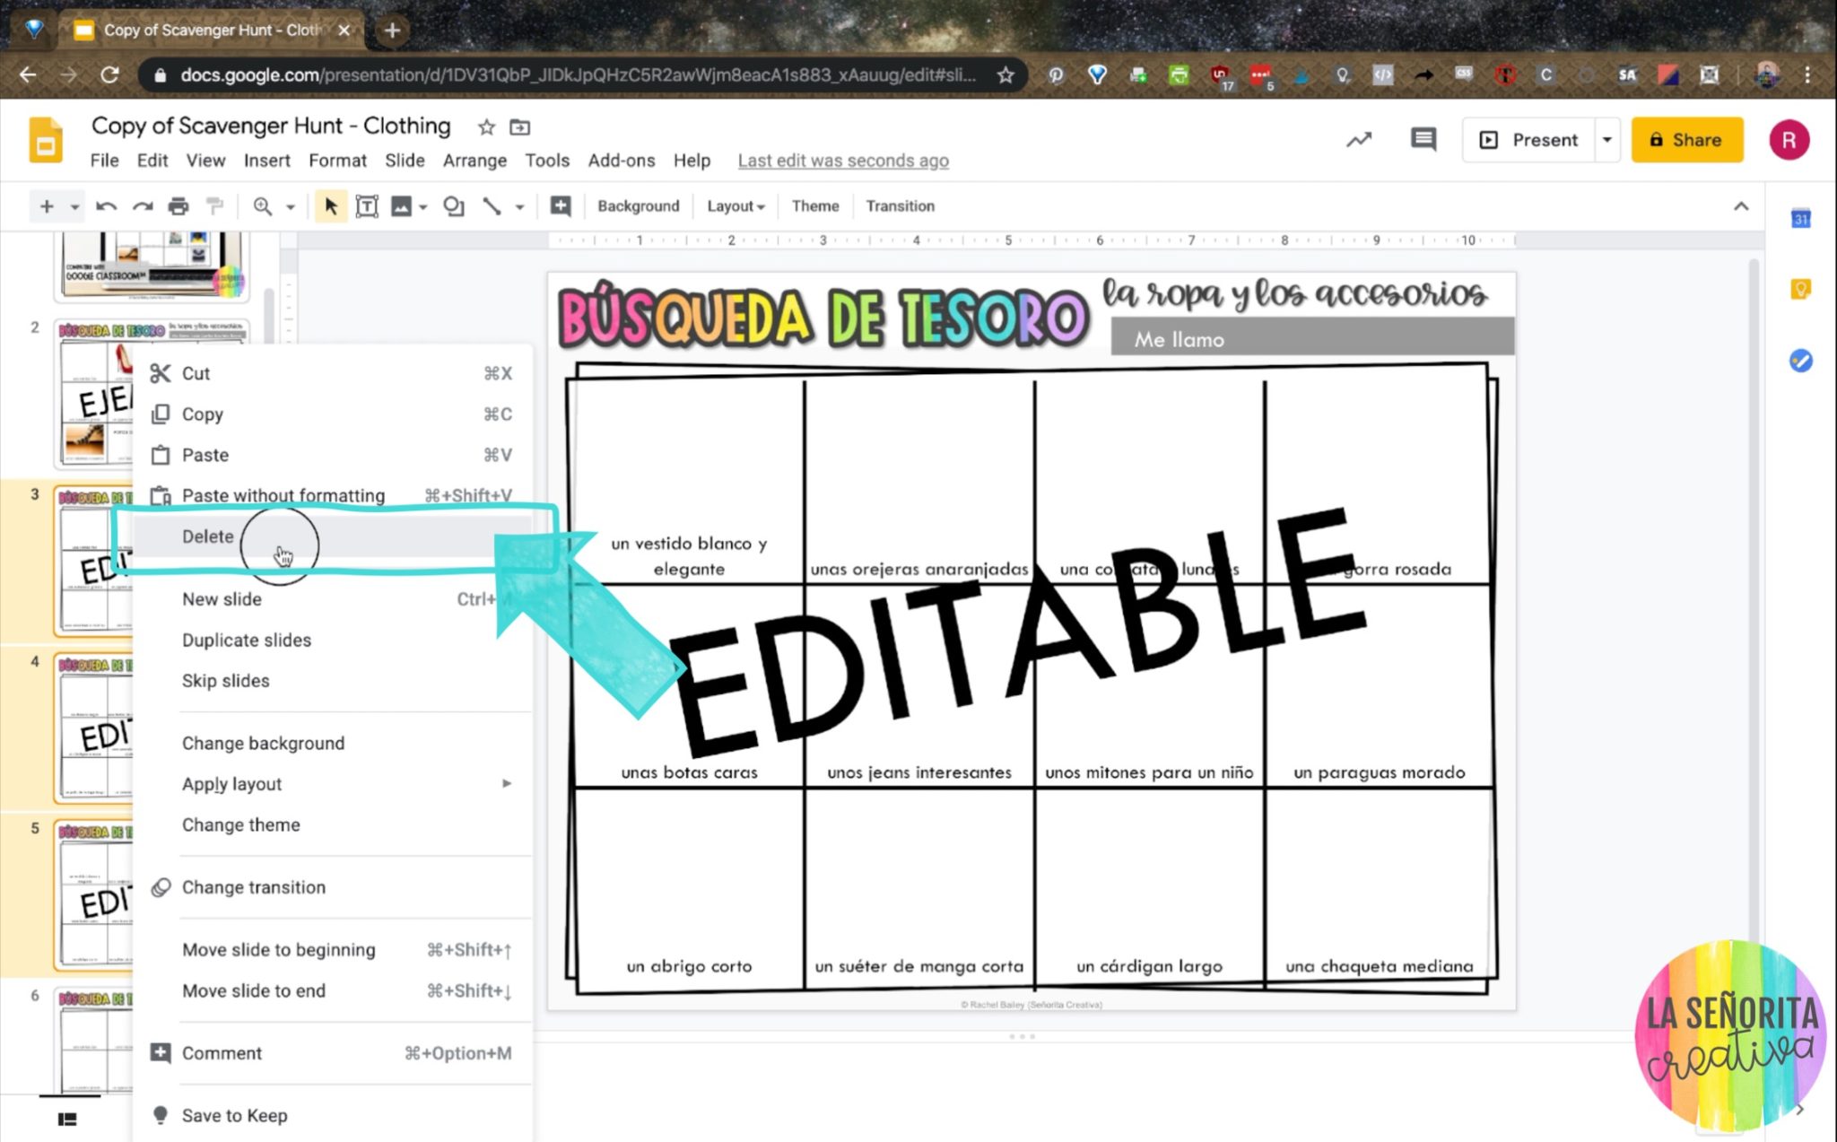
Task: Open the Layout dropdown
Action: point(735,205)
